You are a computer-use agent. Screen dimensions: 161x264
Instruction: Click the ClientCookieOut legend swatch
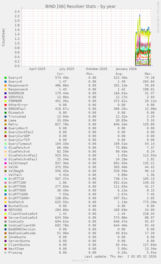point(6,214)
